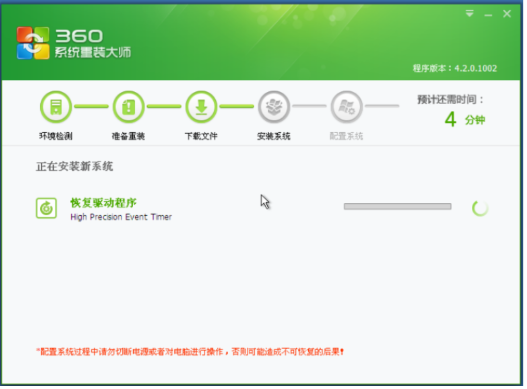Click the 下载文件 download step icon
Screen dimensions: 527x389
pos(201,107)
